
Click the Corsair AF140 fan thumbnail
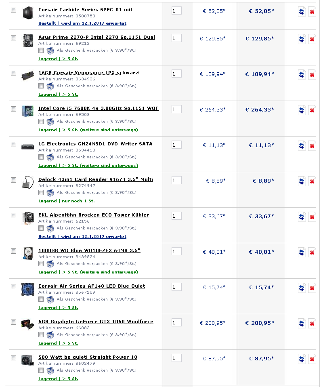coord(27,289)
